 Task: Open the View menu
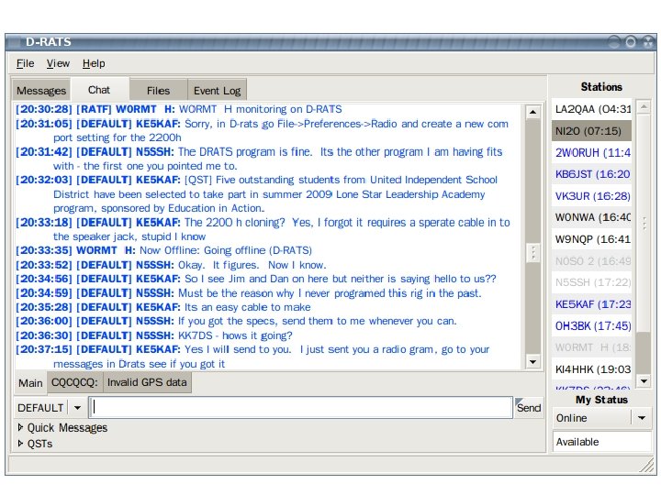pyautogui.click(x=58, y=63)
